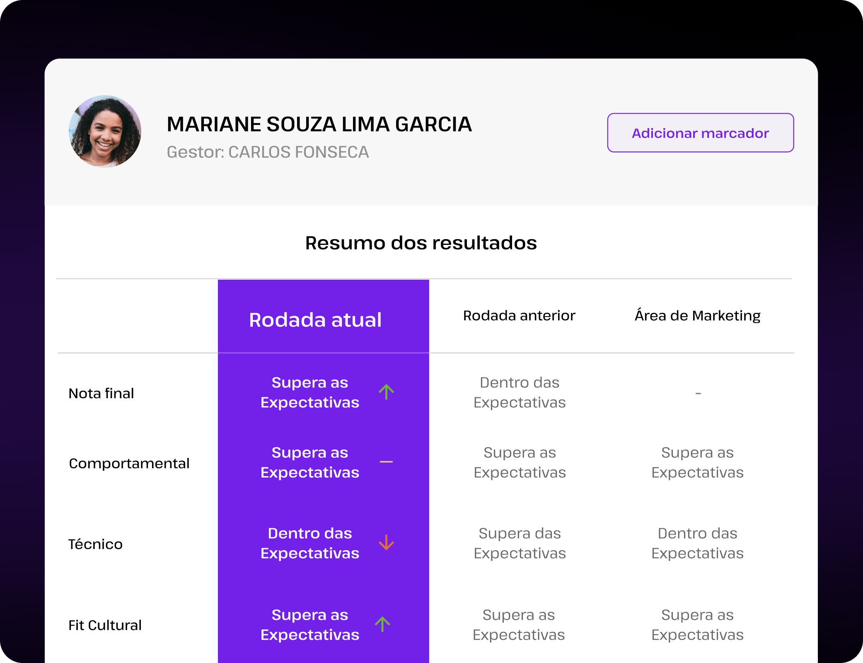
Task: Select the Rodada anterior column header
Action: [x=519, y=316]
